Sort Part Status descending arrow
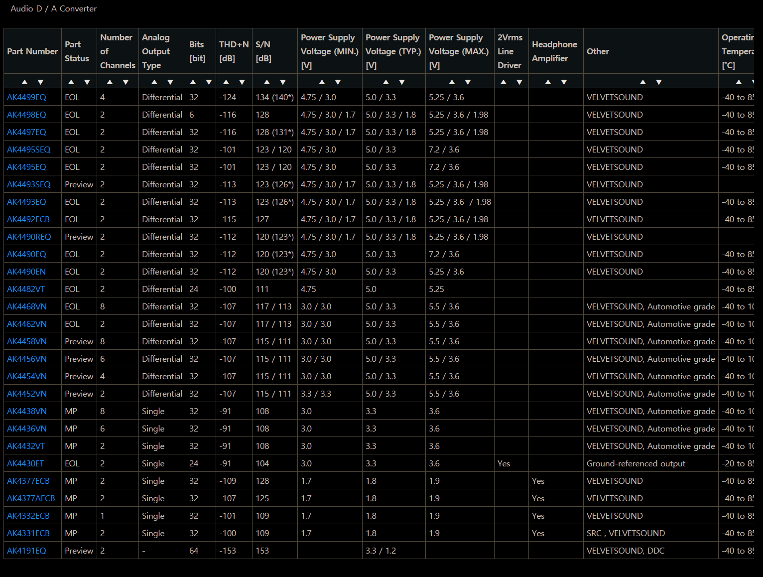This screenshot has width=763, height=577. point(87,82)
